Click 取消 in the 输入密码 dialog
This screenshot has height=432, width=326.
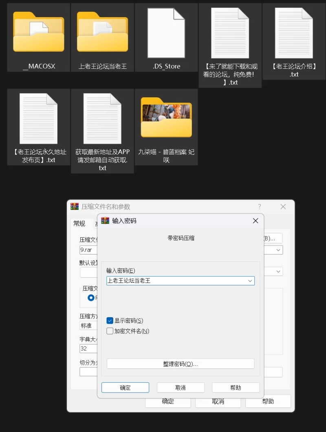pos(181,388)
